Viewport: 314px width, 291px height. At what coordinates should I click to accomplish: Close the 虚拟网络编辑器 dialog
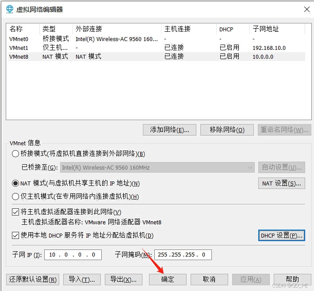307,9
